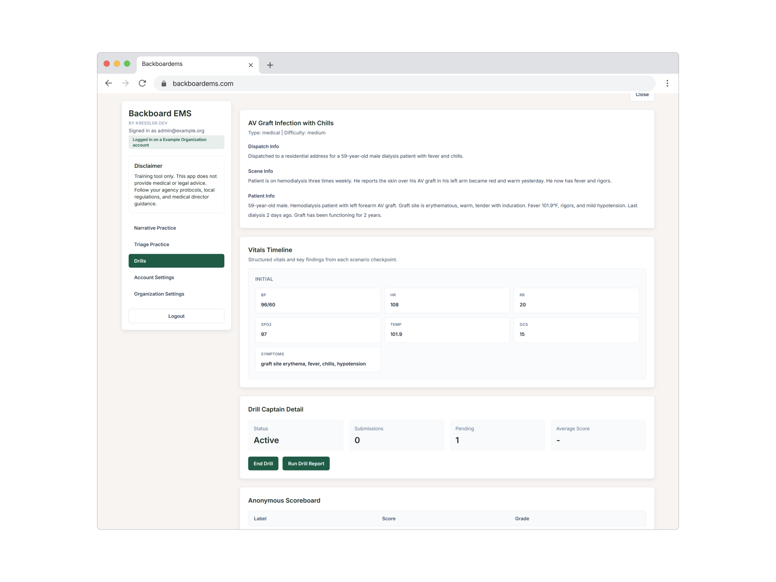776x582 pixels.
Task: Click the Grade column header
Action: (x=522, y=519)
